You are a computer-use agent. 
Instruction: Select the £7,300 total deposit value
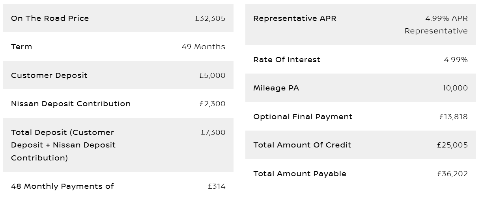[x=213, y=132]
